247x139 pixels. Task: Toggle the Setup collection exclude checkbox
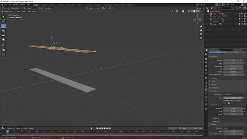pos(239,14)
